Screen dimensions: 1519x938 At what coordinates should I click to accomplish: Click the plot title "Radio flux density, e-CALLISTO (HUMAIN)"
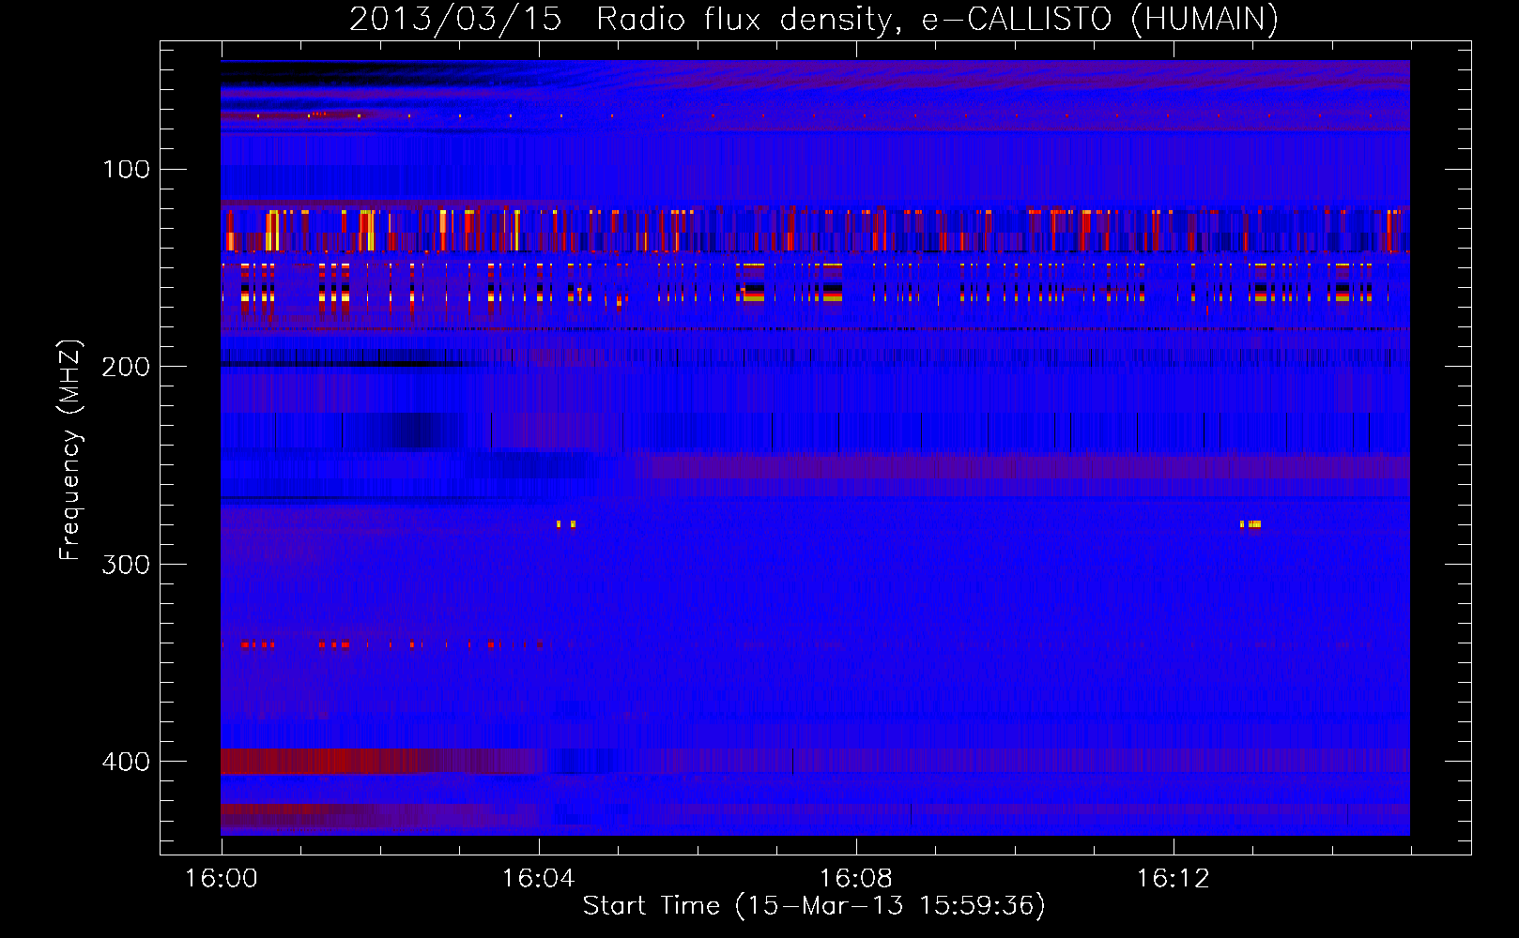[937, 19]
